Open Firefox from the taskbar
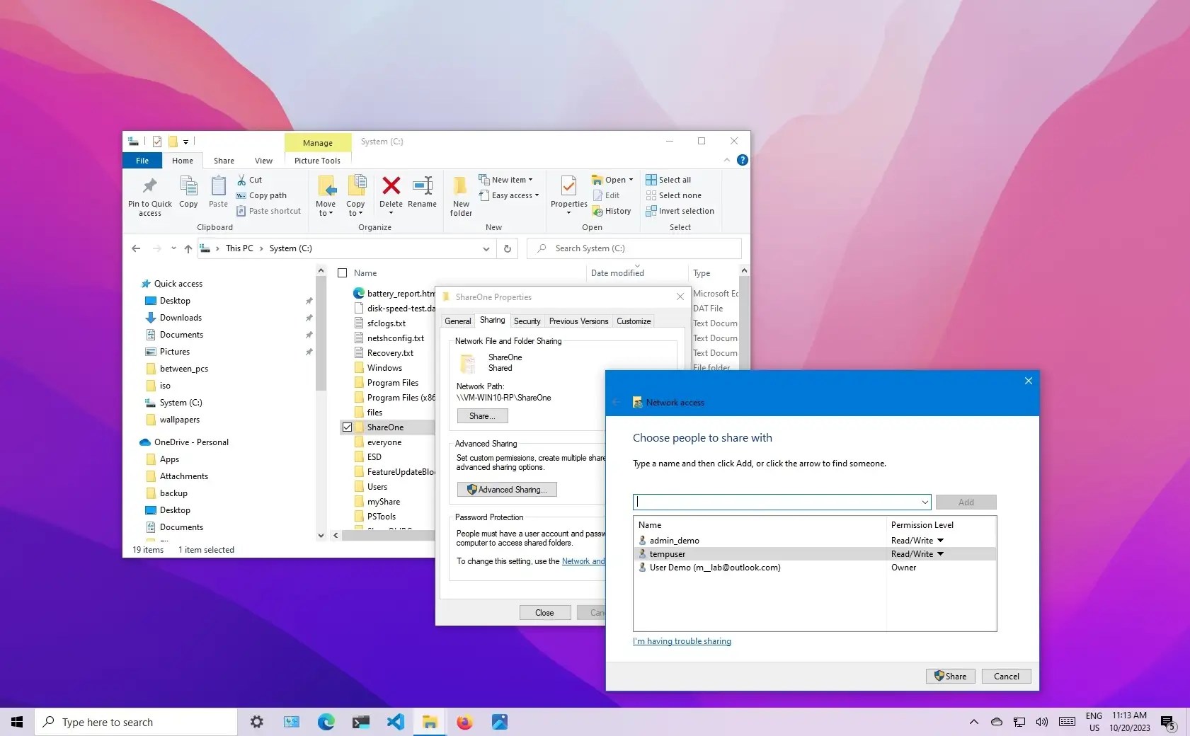1190x736 pixels. [x=464, y=722]
